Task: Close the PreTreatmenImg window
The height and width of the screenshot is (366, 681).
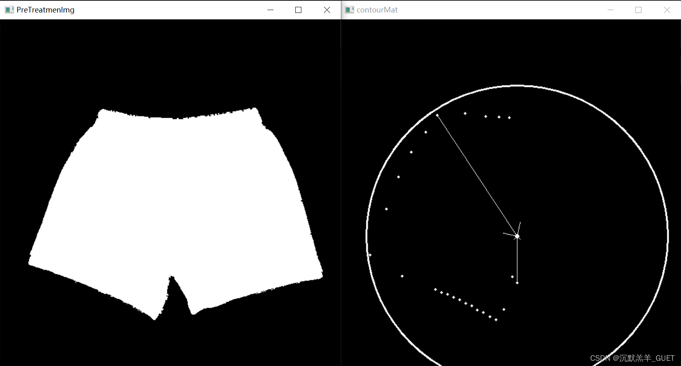Action: tap(327, 10)
